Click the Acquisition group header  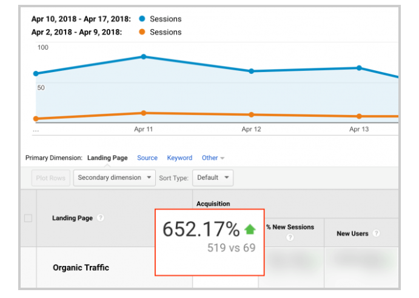(x=213, y=204)
